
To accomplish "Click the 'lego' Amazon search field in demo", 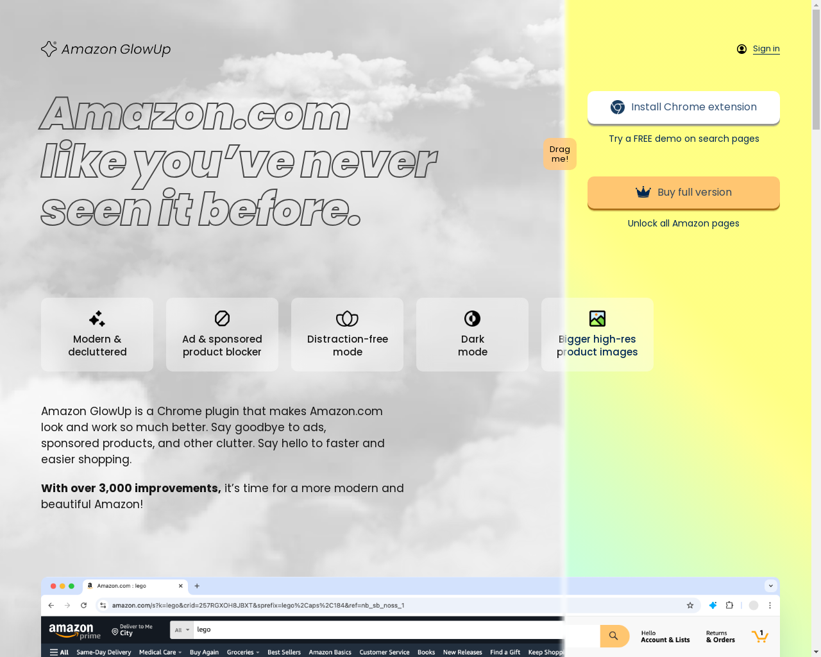I will pyautogui.click(x=396, y=630).
